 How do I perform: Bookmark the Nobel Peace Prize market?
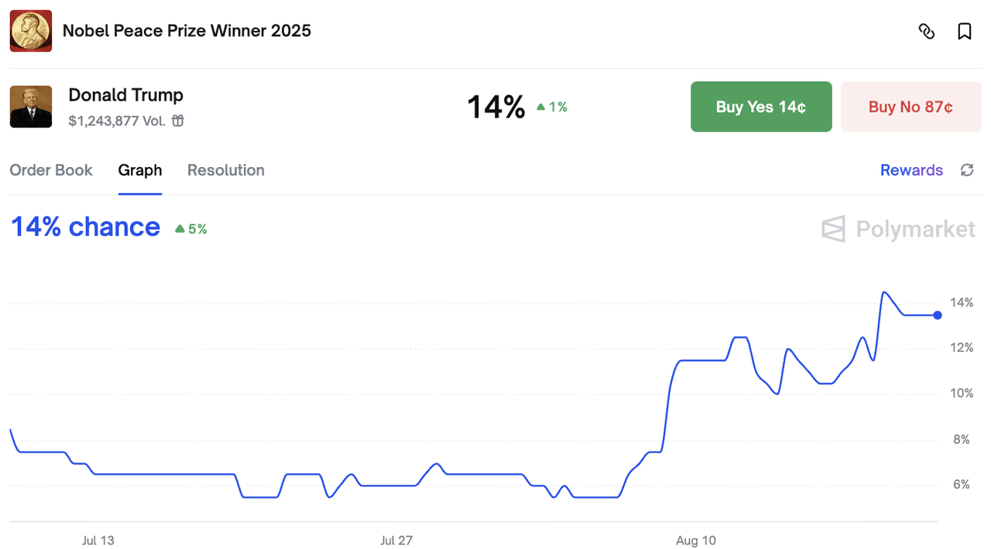[965, 31]
